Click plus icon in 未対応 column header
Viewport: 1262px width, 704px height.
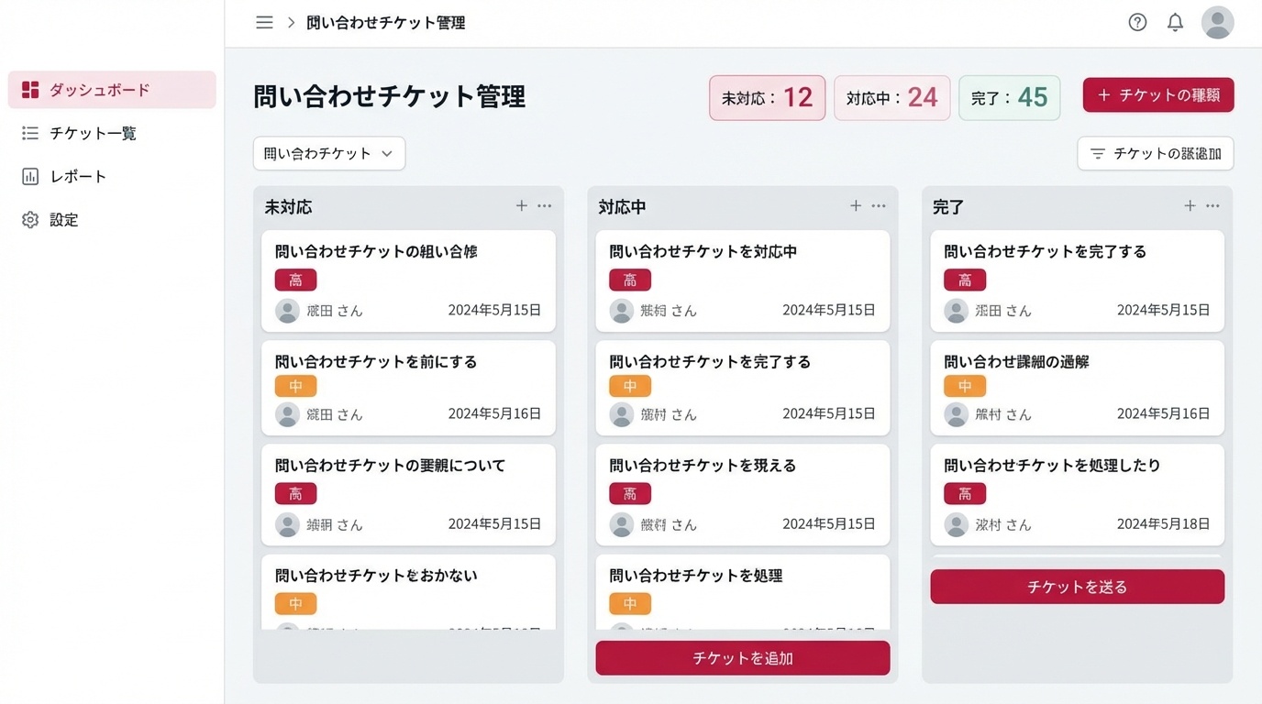pos(522,206)
